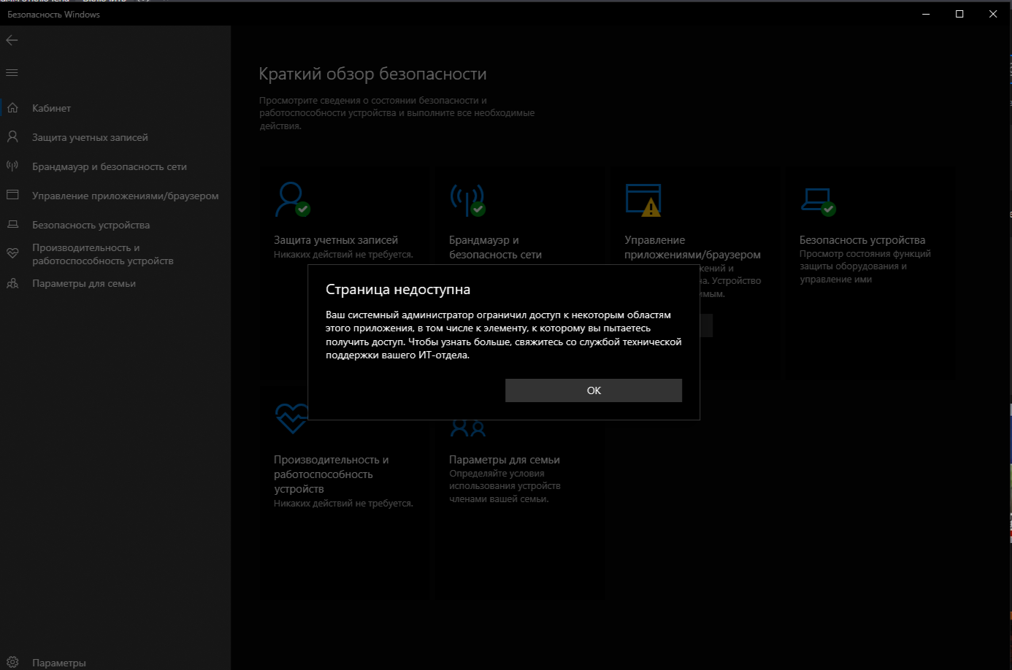The height and width of the screenshot is (670, 1012).
Task: Select Производительность и работоспособность устройств item
Action: [103, 254]
